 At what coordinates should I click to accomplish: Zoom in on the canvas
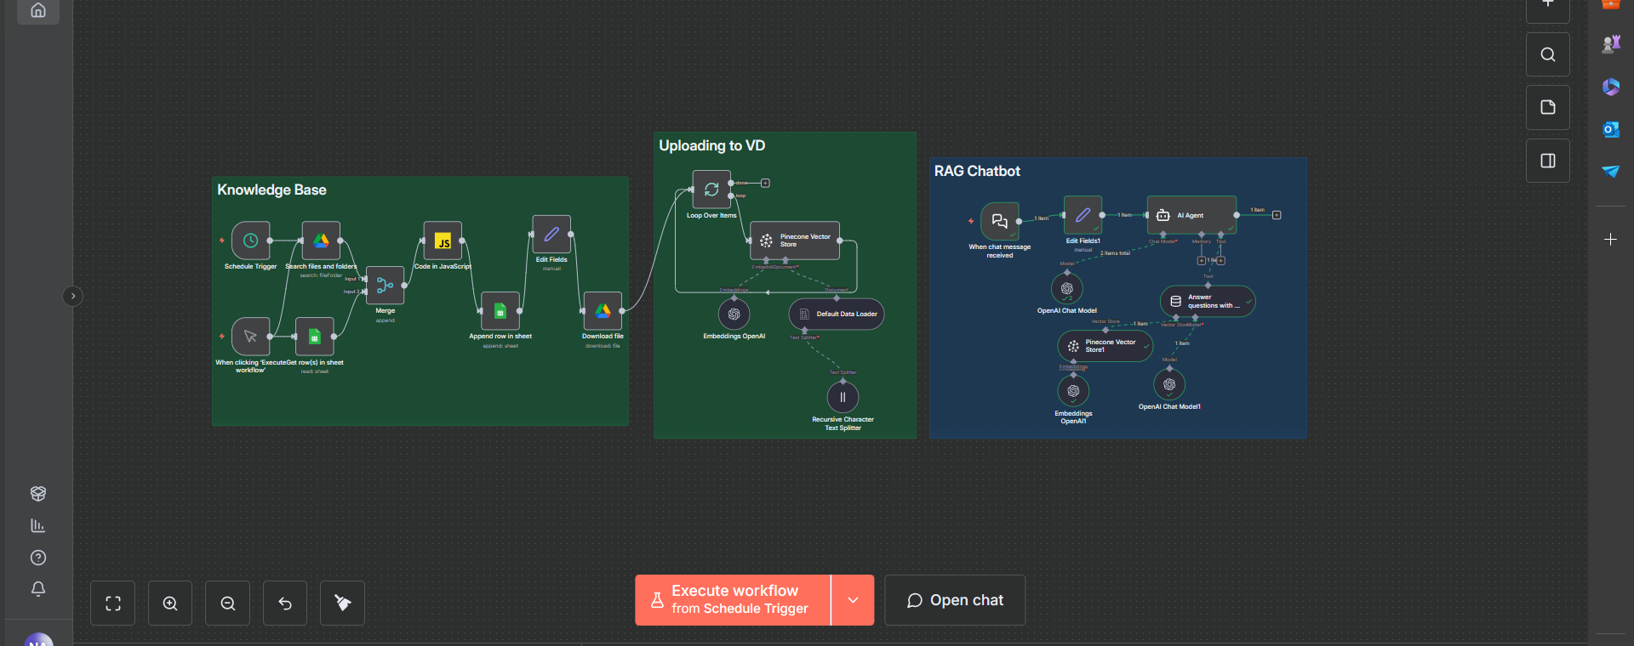tap(170, 603)
